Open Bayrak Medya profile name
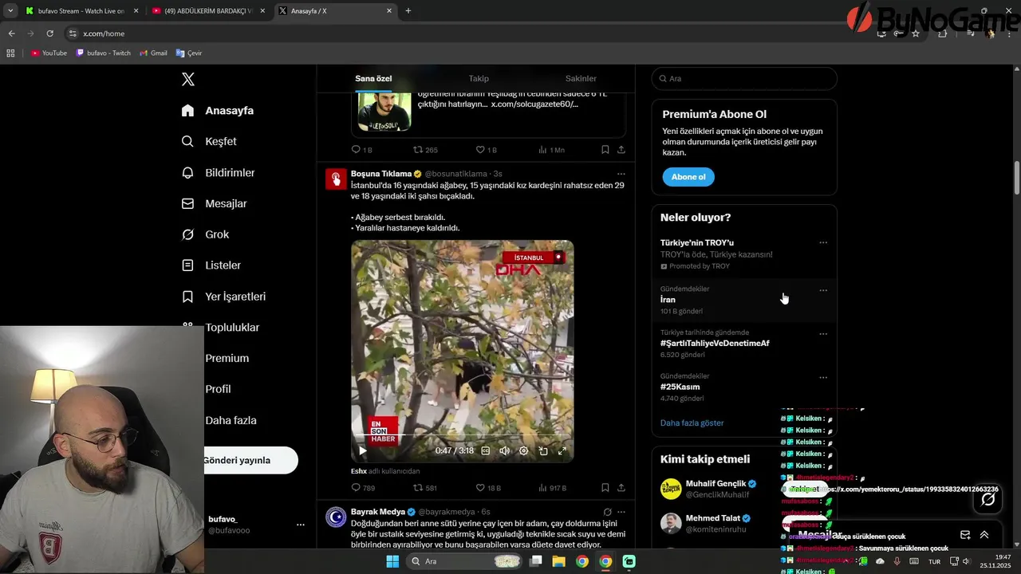Screen dimensions: 1021x574 [378, 512]
